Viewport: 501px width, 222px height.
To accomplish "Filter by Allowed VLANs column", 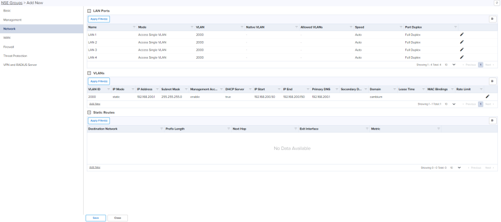I will click(x=351, y=27).
